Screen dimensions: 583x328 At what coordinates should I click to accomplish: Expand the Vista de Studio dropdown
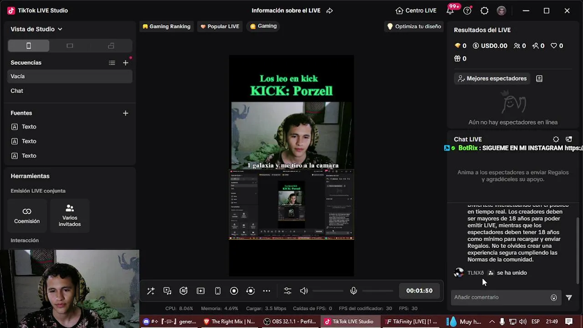pyautogui.click(x=36, y=29)
